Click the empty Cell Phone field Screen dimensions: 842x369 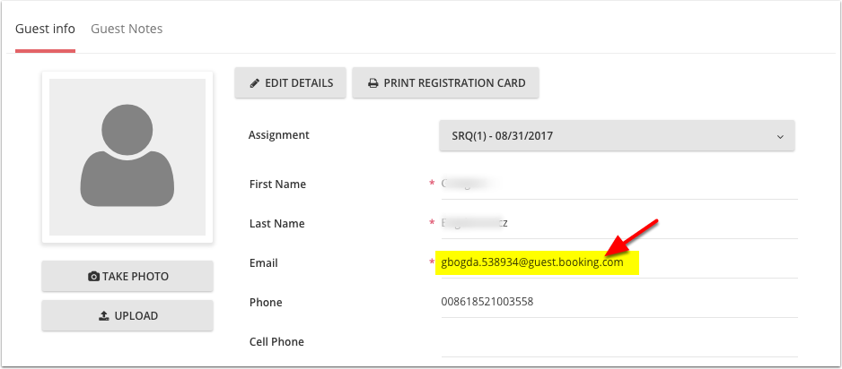tap(618, 341)
